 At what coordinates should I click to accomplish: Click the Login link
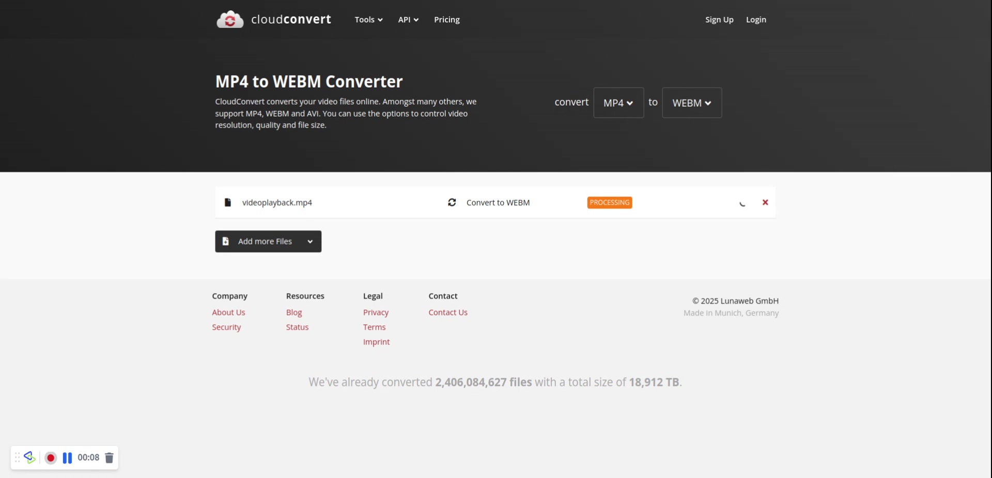point(756,20)
